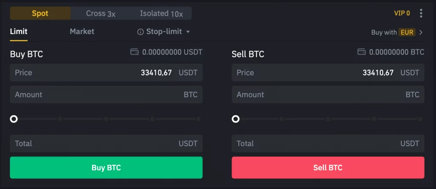Click the Sell Total USDT field
Viewport: 436px width, 189px height.
(x=328, y=144)
